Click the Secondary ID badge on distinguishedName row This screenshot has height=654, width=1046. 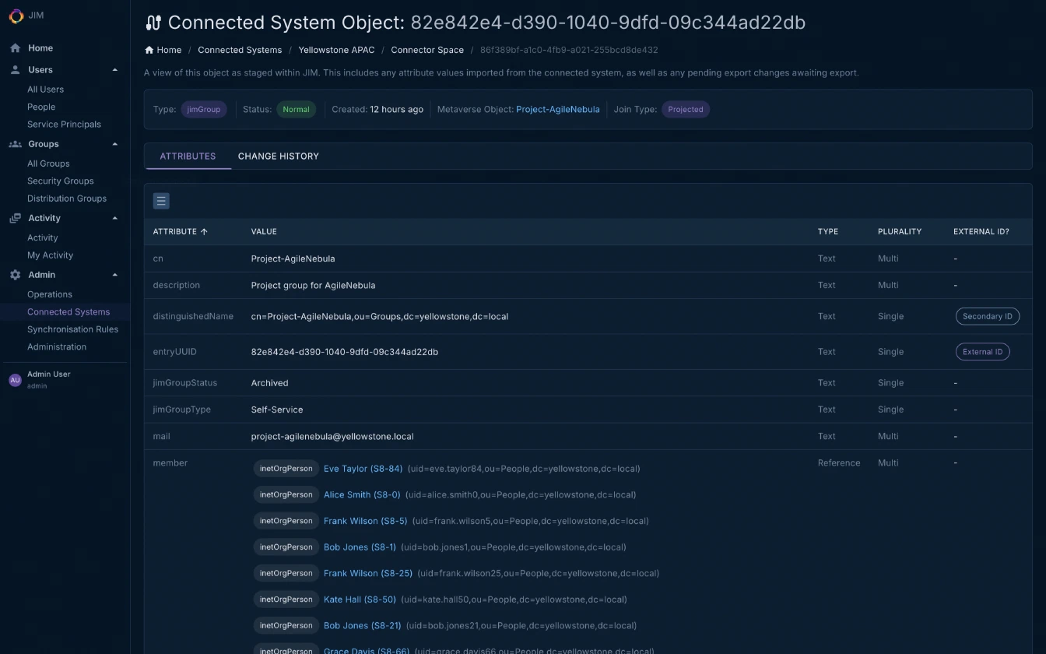click(x=987, y=316)
